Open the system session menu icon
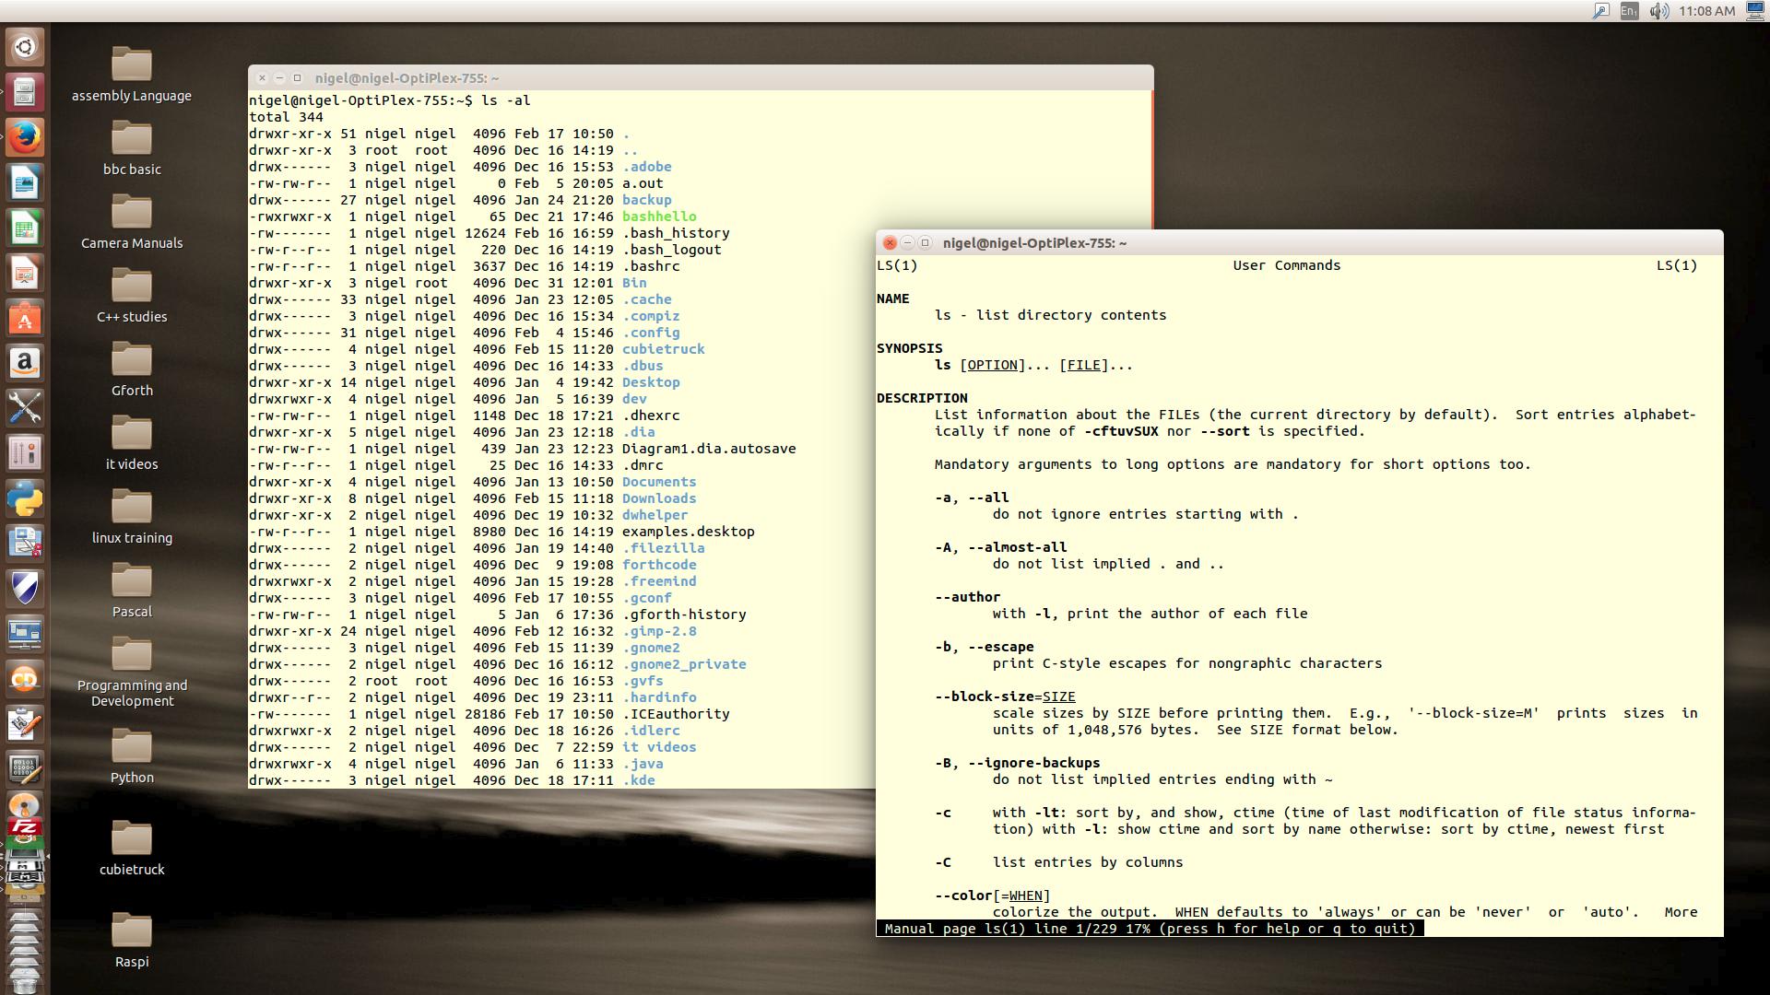 pyautogui.click(x=1754, y=11)
